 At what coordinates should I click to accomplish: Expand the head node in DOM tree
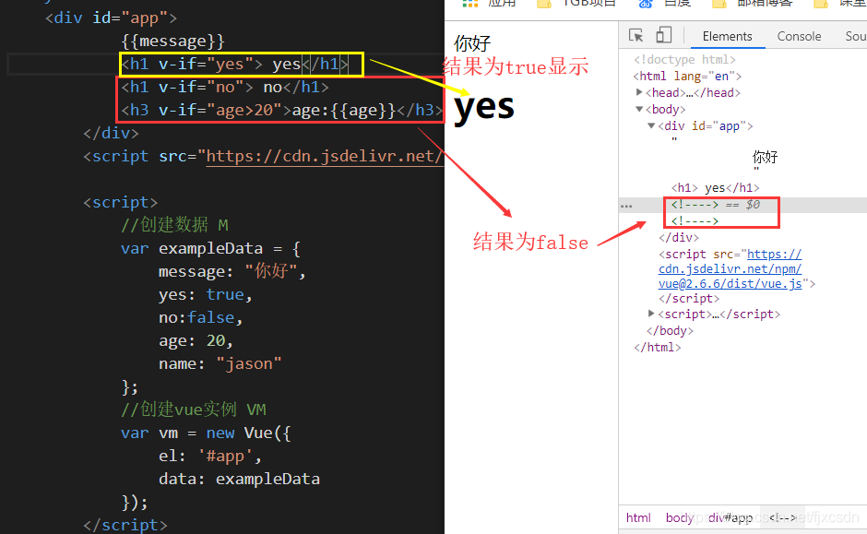639,92
